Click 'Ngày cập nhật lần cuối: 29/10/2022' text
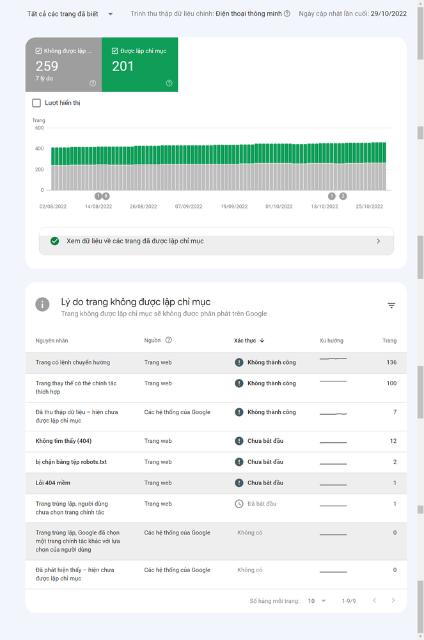This screenshot has width=424, height=640. [352, 14]
